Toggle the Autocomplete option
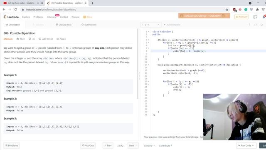 (172, 25)
